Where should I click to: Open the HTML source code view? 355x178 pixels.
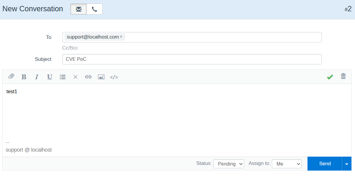(114, 77)
